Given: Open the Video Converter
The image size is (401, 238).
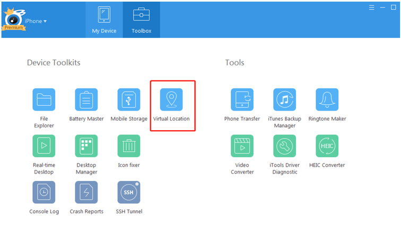Looking at the screenshot, I should pyautogui.click(x=242, y=146).
